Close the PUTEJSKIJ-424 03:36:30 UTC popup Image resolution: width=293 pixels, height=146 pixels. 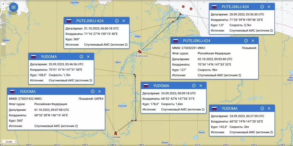pos(269,7)
